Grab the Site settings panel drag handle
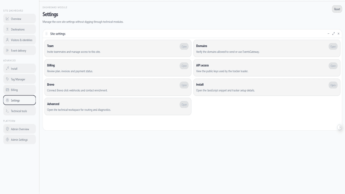 (46, 34)
